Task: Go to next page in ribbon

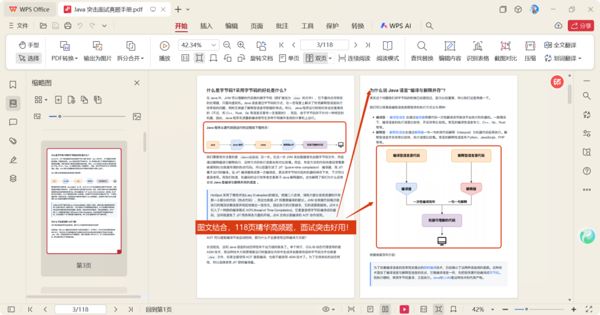Action: click(356, 45)
